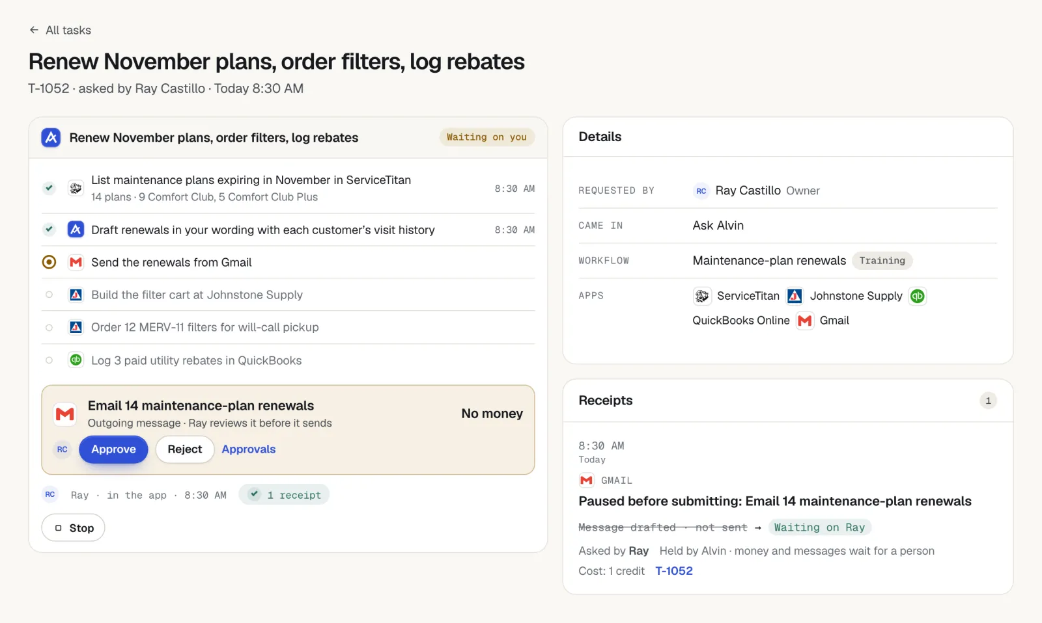Open the 1 receipt chip
This screenshot has width=1042, height=623.
(x=284, y=495)
